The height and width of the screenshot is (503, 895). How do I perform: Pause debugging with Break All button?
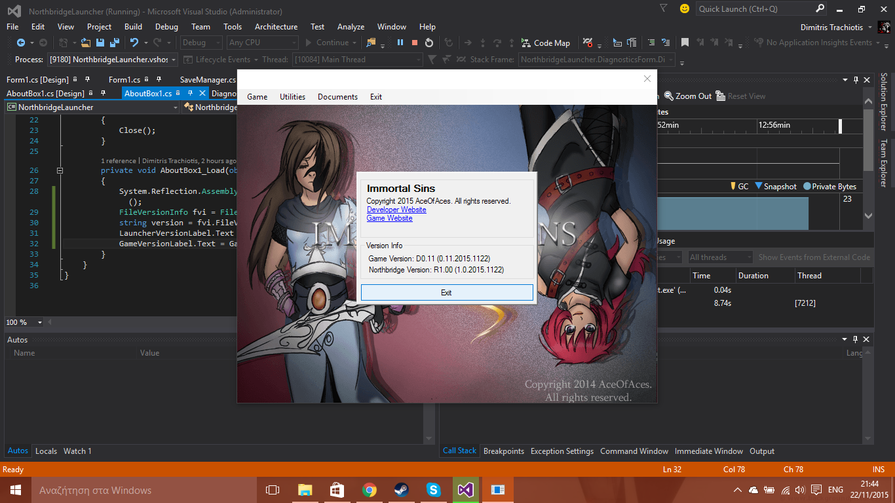pos(400,43)
